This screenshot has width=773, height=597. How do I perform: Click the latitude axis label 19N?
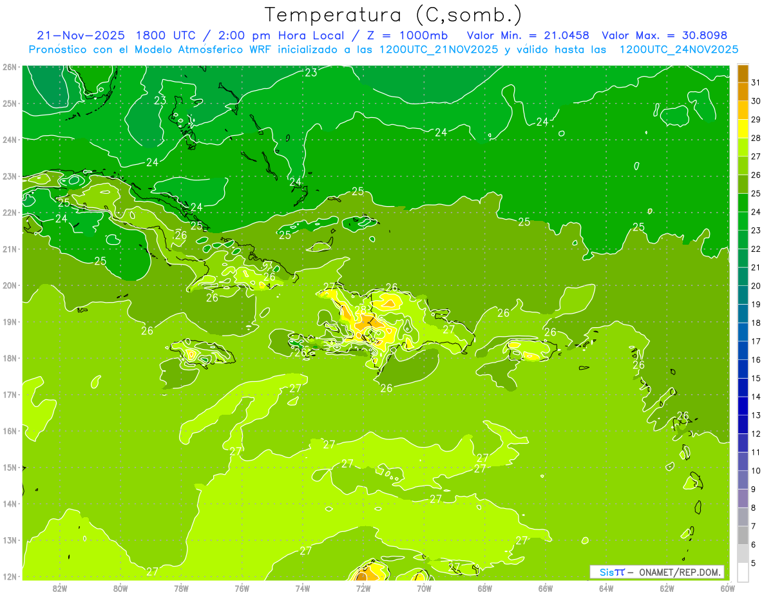point(10,321)
